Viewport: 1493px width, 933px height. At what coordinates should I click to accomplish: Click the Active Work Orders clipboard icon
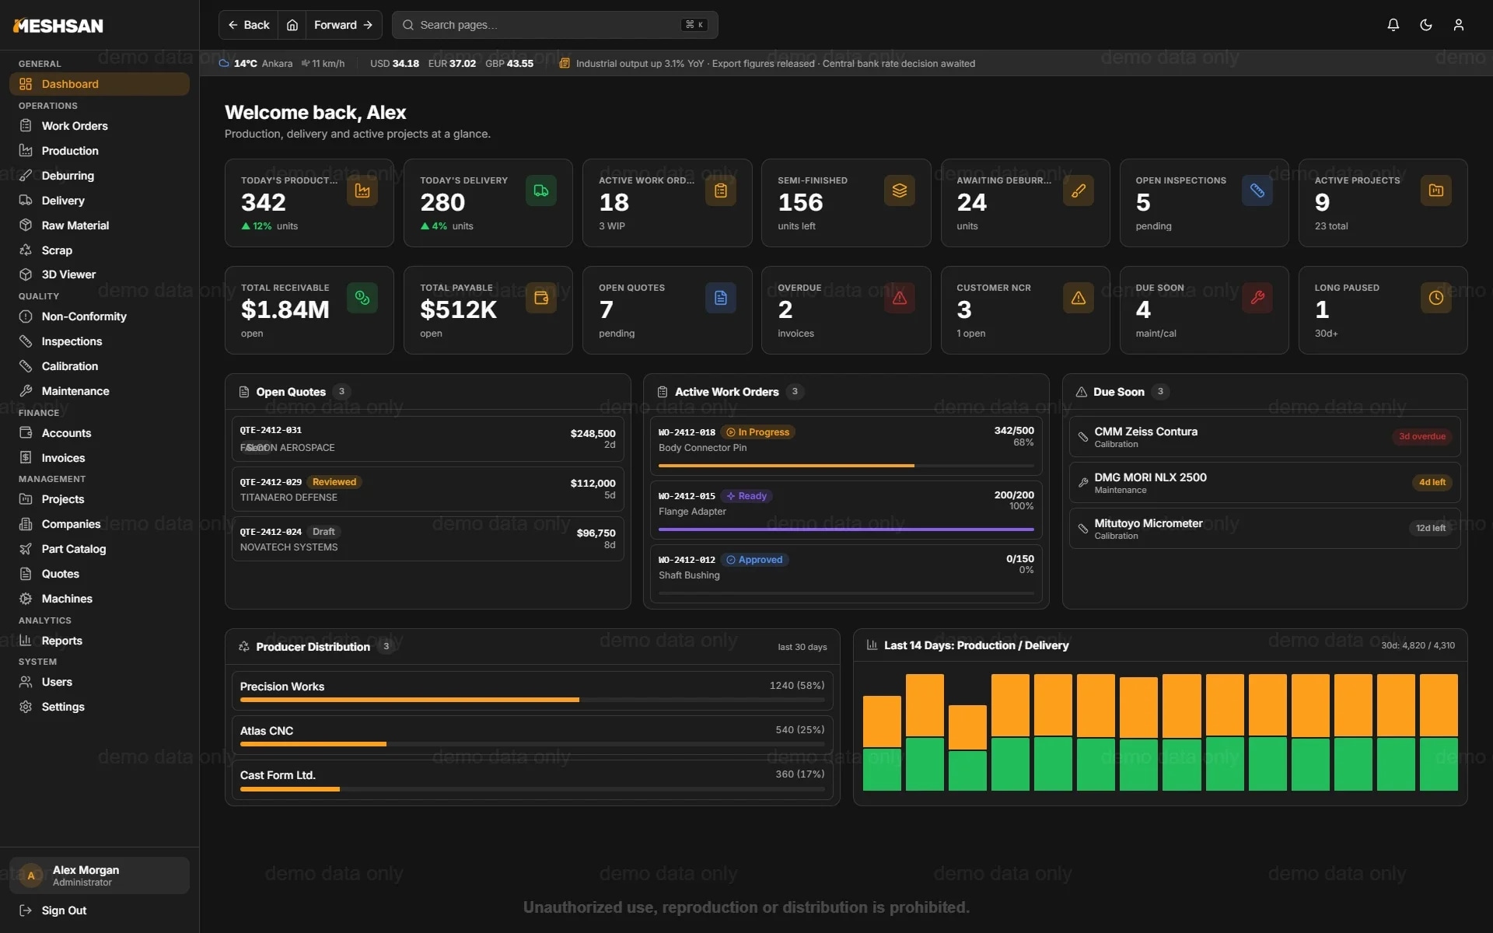721,190
